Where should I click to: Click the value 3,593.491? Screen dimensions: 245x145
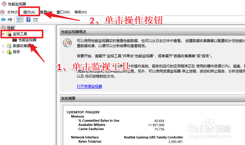pyautogui.click(x=175, y=142)
